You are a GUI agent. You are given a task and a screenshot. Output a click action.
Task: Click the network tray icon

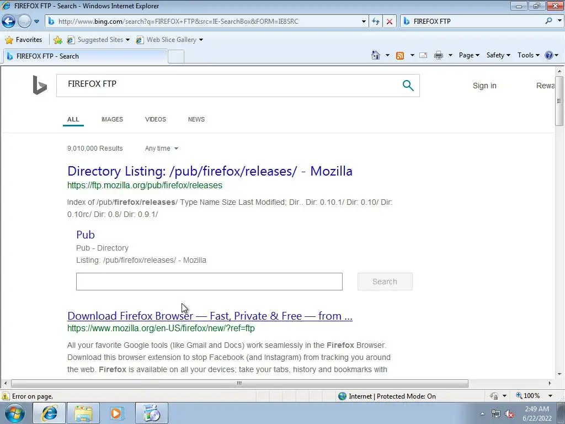[x=496, y=414]
